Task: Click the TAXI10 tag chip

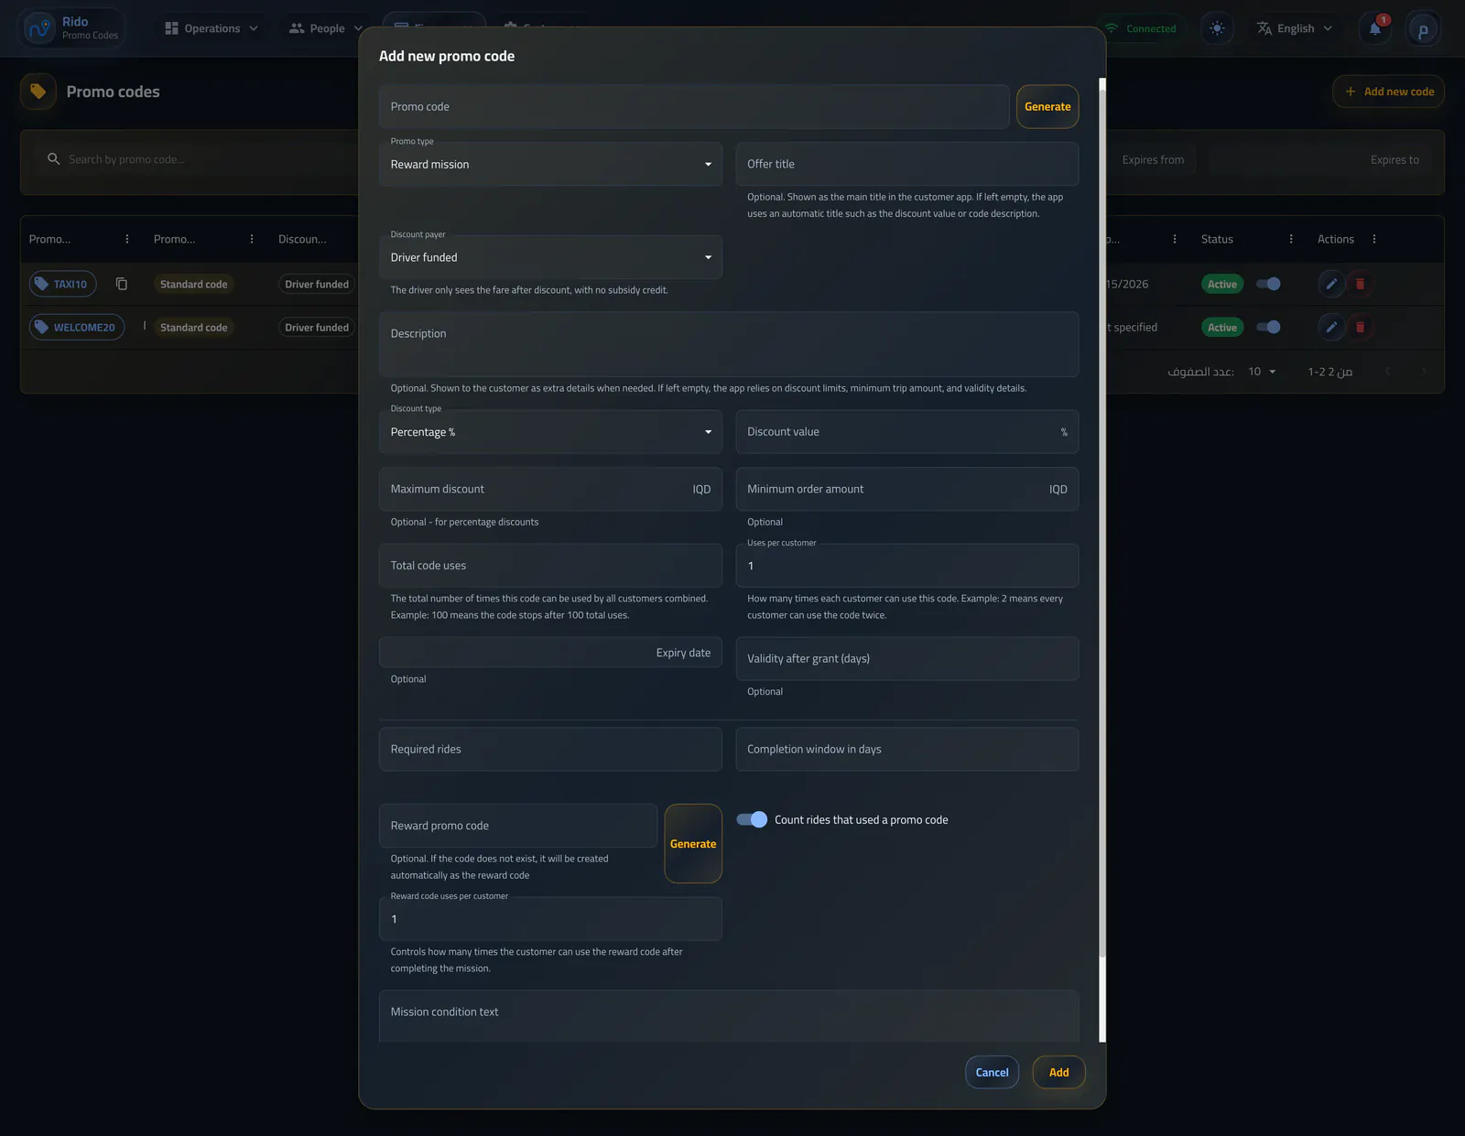Action: pos(62,284)
